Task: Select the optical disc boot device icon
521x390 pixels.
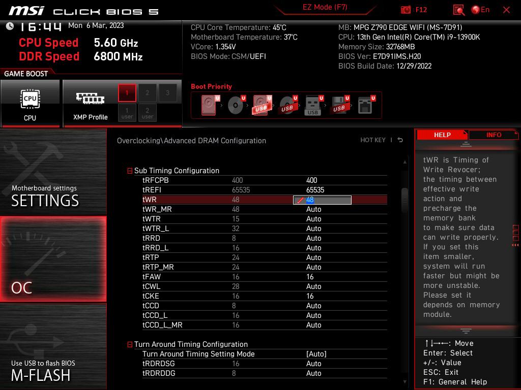Action: point(236,105)
